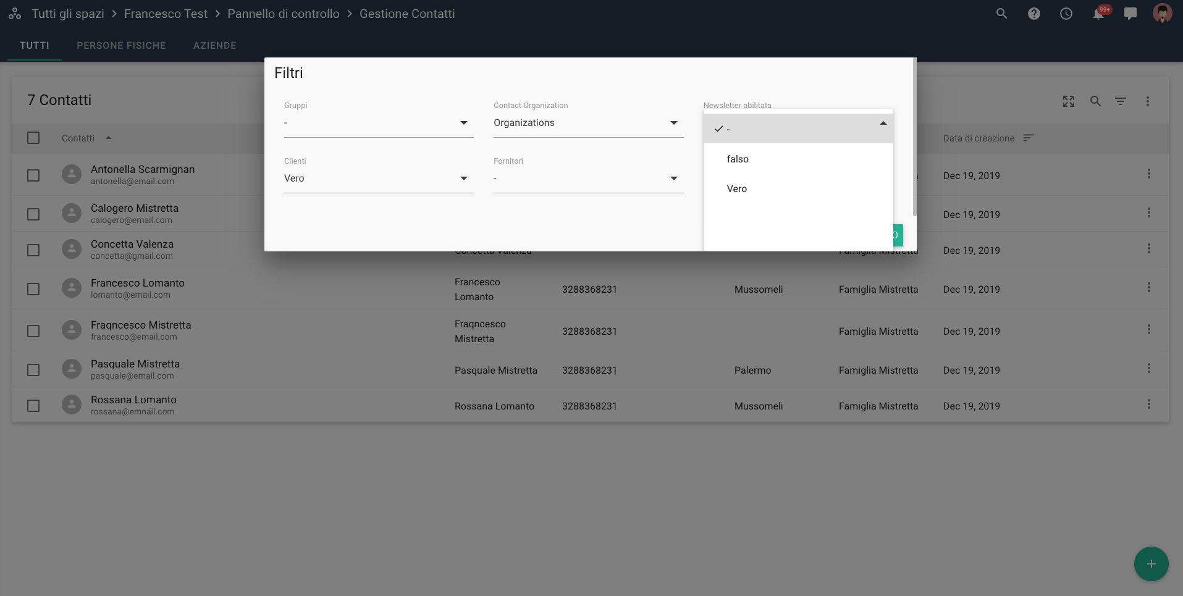Open the Clienti dropdown showing Vero
The width and height of the screenshot is (1183, 596).
[x=378, y=178]
